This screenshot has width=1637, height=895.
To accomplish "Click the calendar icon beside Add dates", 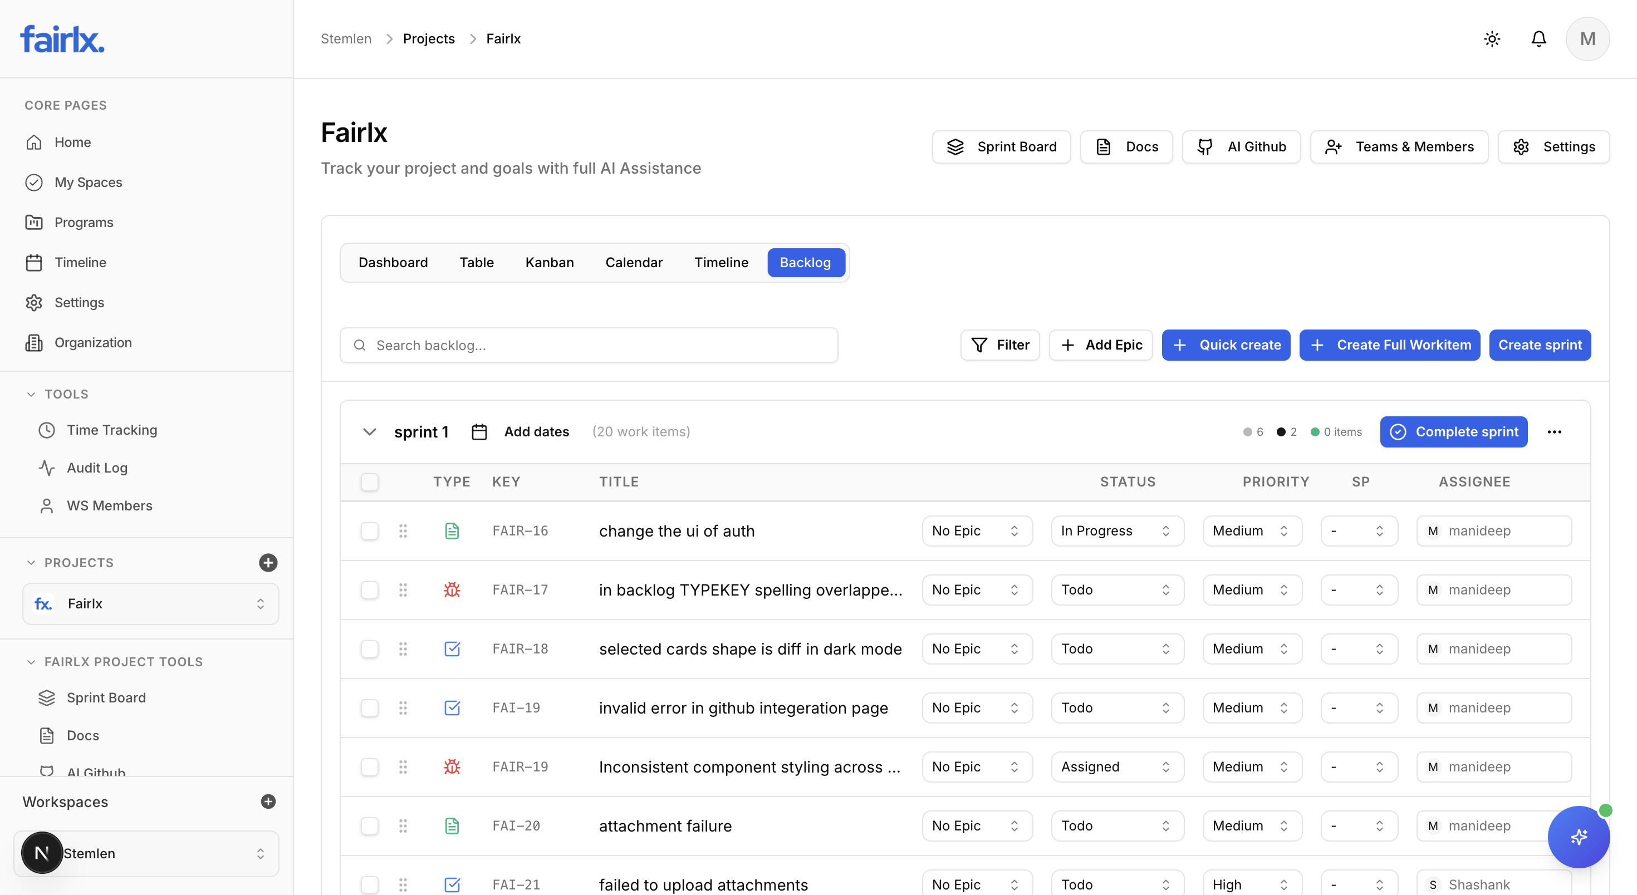I will [479, 432].
